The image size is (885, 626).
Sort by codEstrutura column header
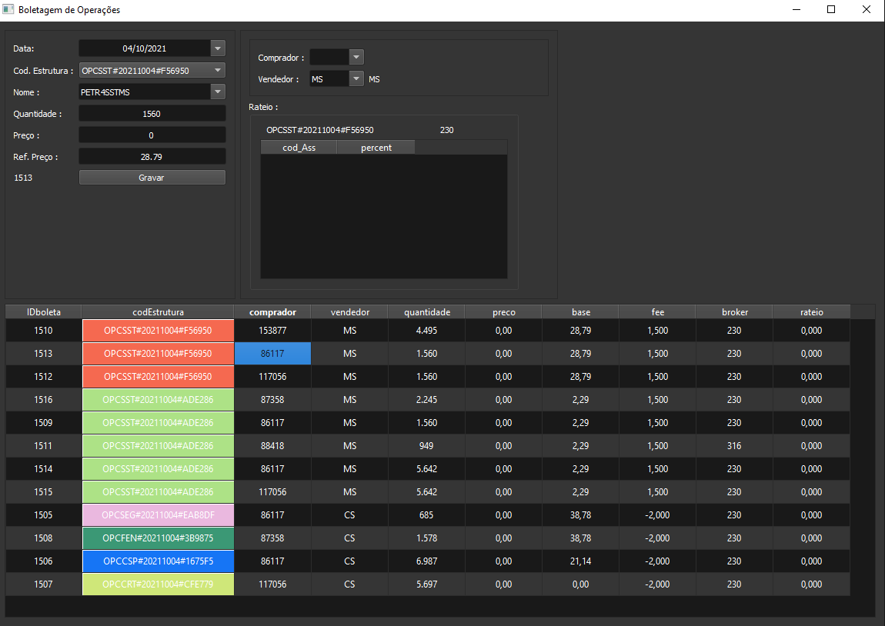point(158,312)
